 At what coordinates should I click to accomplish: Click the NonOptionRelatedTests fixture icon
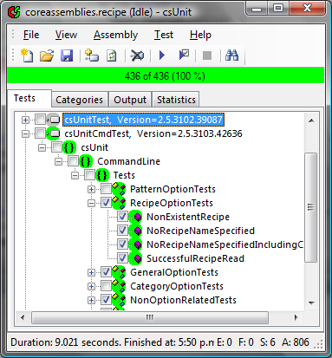(x=119, y=300)
